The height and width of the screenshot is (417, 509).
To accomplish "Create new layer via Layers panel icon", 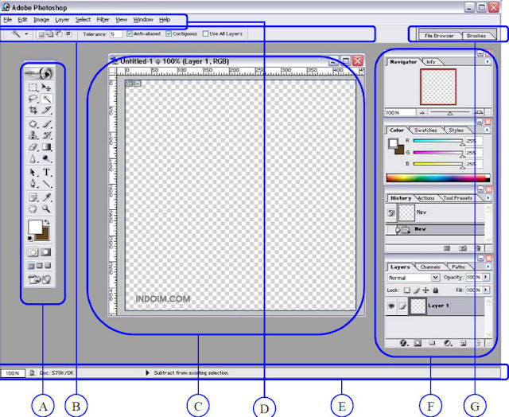I will coord(463,343).
